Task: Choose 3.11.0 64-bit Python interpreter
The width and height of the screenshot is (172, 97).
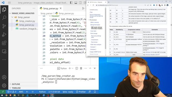Action: [54, 92]
